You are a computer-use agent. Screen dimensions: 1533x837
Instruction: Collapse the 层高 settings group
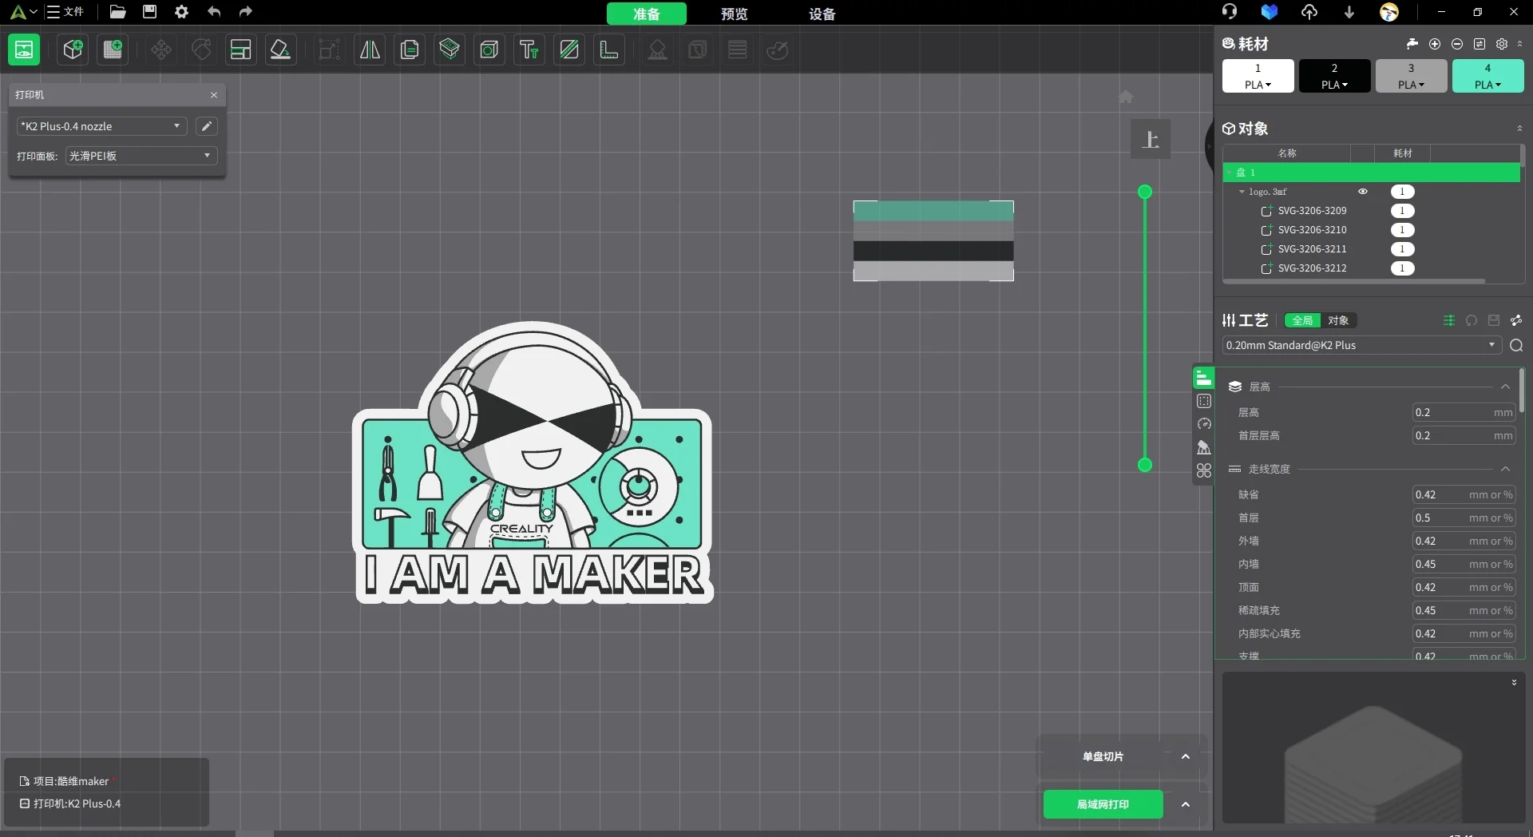pyautogui.click(x=1505, y=387)
